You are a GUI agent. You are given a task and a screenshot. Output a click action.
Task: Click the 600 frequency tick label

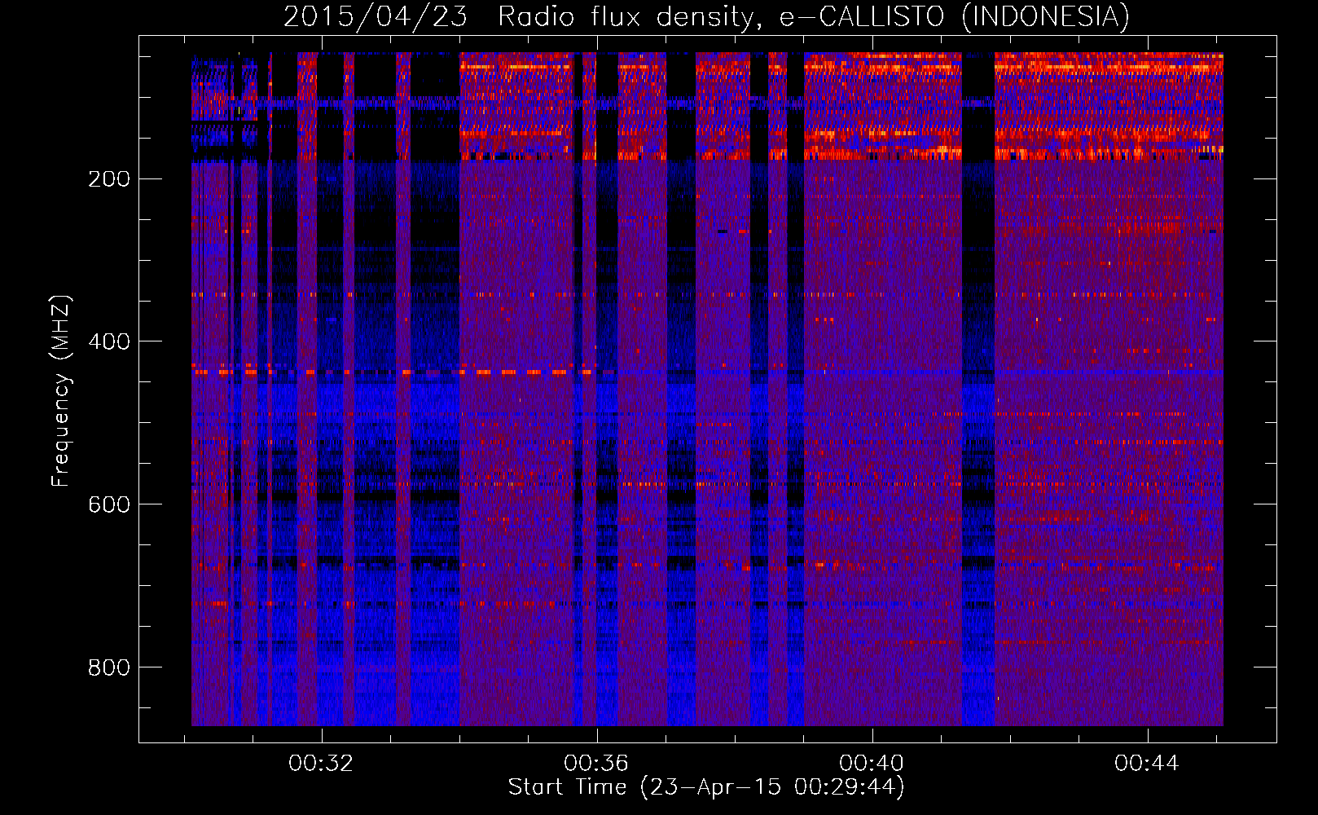(109, 504)
